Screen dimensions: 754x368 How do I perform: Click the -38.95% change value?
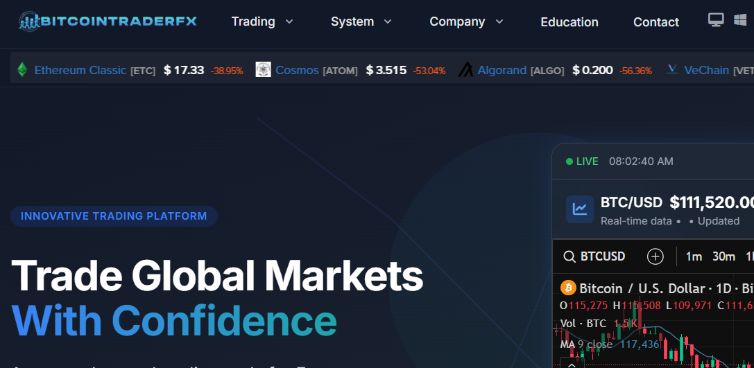tap(227, 71)
